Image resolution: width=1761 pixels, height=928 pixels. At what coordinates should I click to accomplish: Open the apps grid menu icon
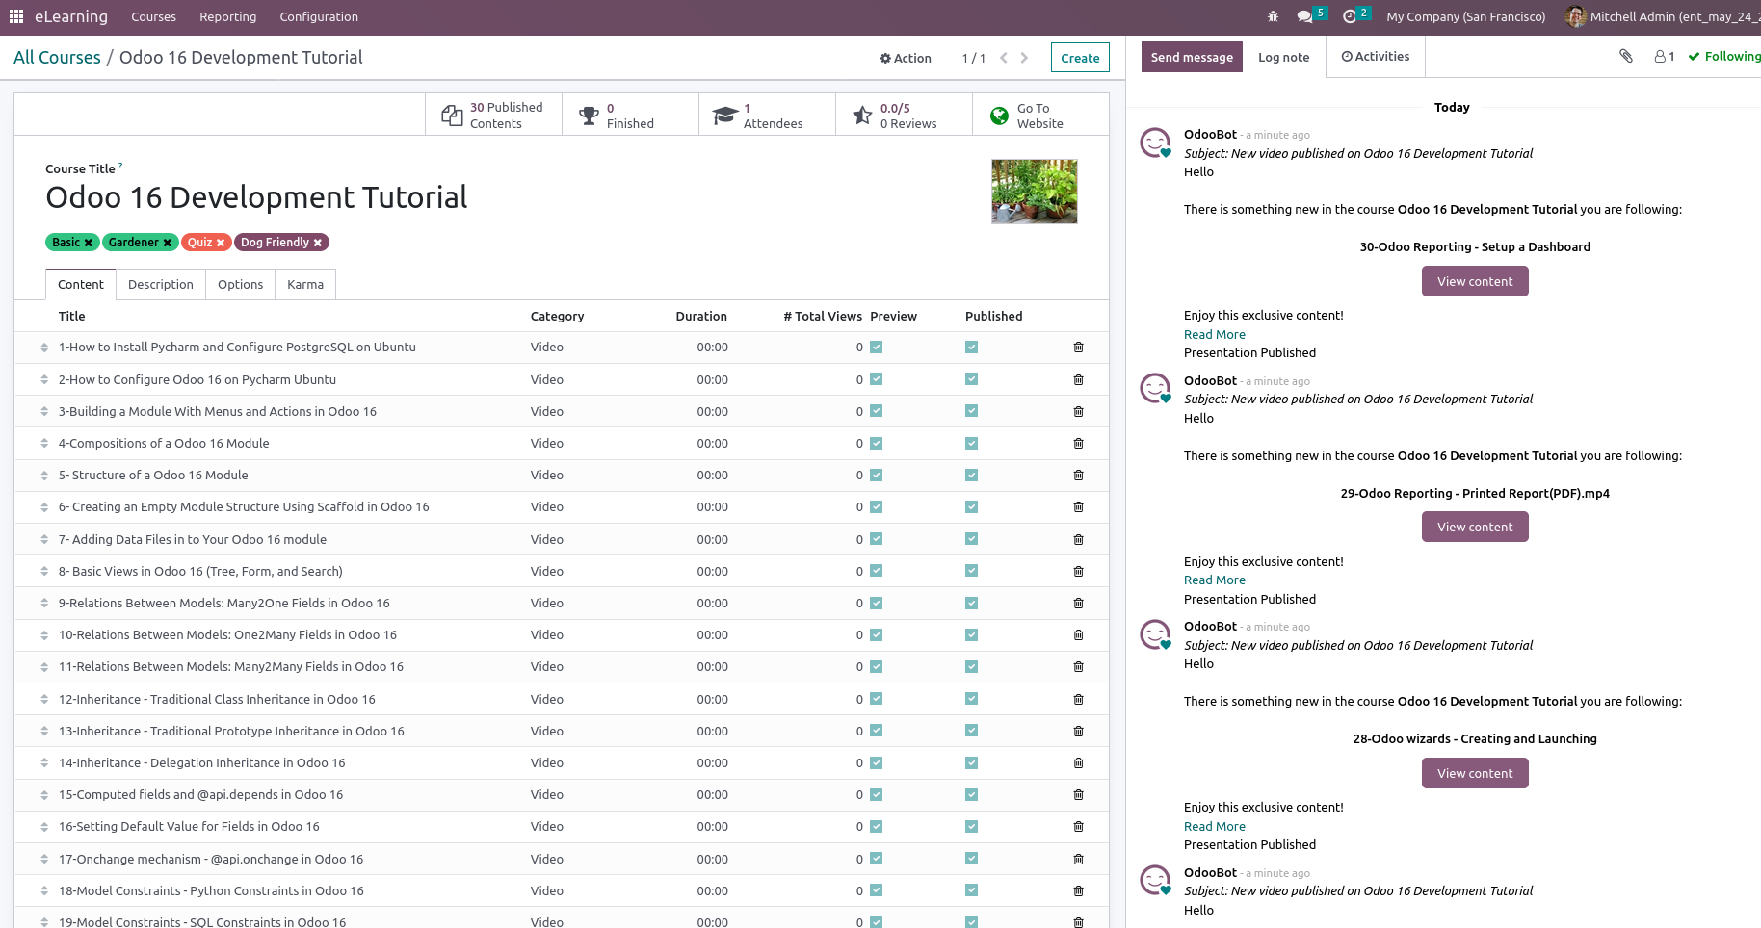pyautogui.click(x=16, y=16)
